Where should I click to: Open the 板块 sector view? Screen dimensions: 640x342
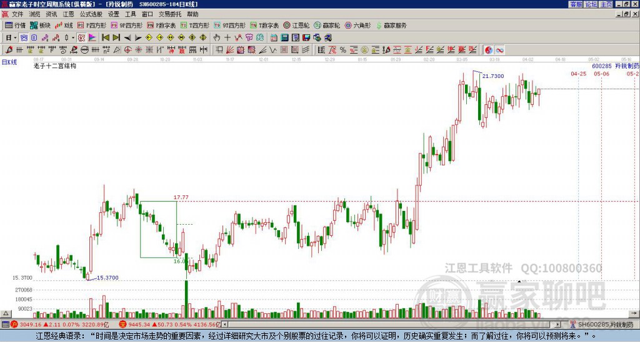click(41, 25)
